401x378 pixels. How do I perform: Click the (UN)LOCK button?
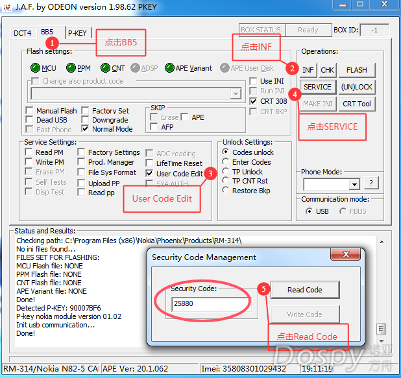pos(357,87)
